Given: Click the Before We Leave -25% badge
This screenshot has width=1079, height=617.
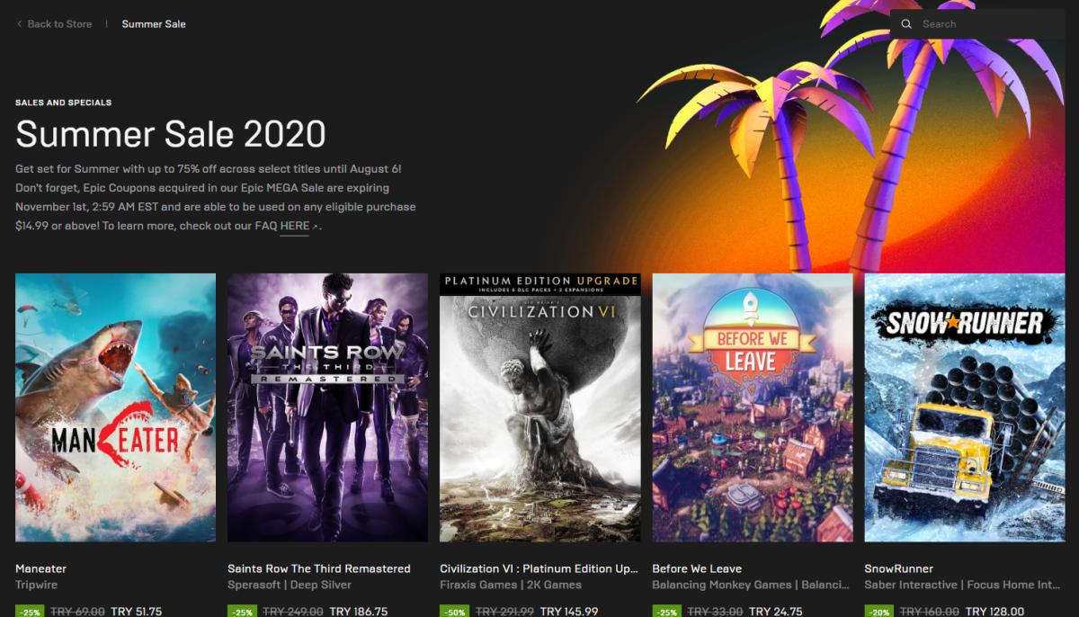Looking at the screenshot, I should point(666,612).
